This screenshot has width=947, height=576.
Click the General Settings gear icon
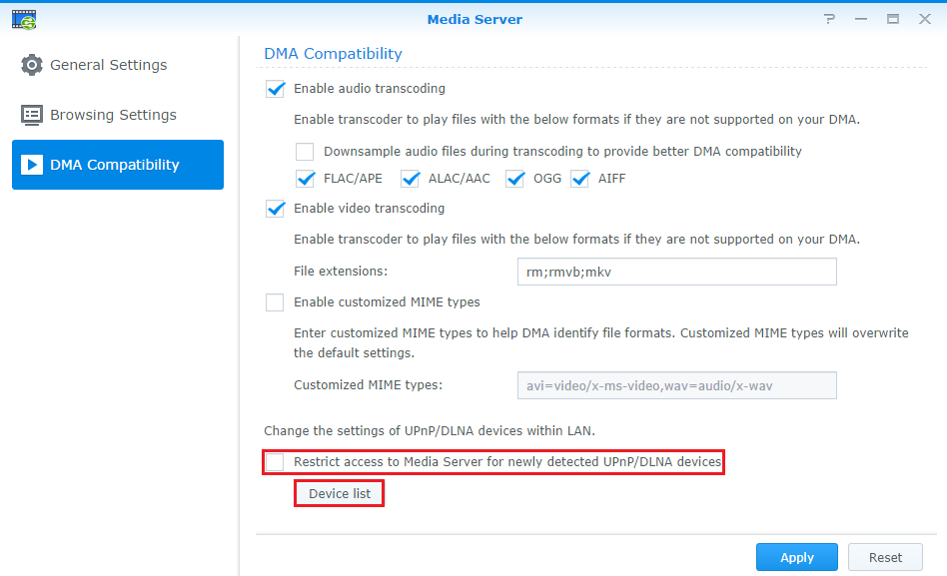pos(31,65)
